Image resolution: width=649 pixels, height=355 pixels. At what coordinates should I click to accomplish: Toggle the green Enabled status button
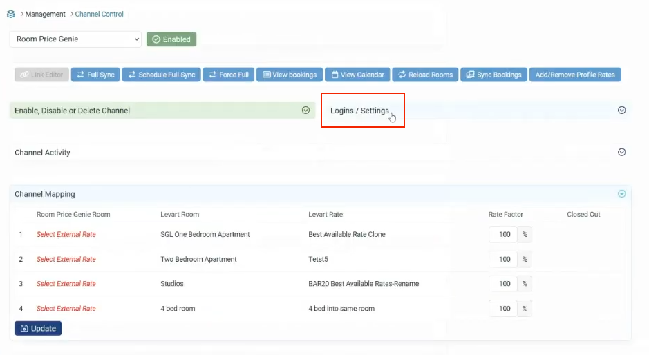pos(171,39)
